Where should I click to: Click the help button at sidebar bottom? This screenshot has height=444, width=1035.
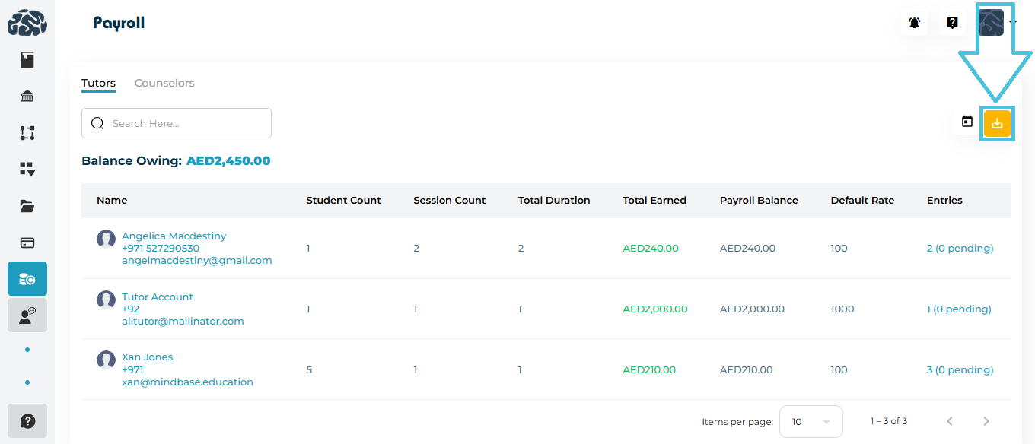point(27,420)
